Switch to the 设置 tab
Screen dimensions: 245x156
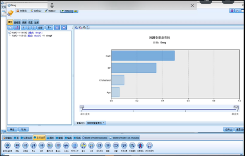(x=30, y=22)
